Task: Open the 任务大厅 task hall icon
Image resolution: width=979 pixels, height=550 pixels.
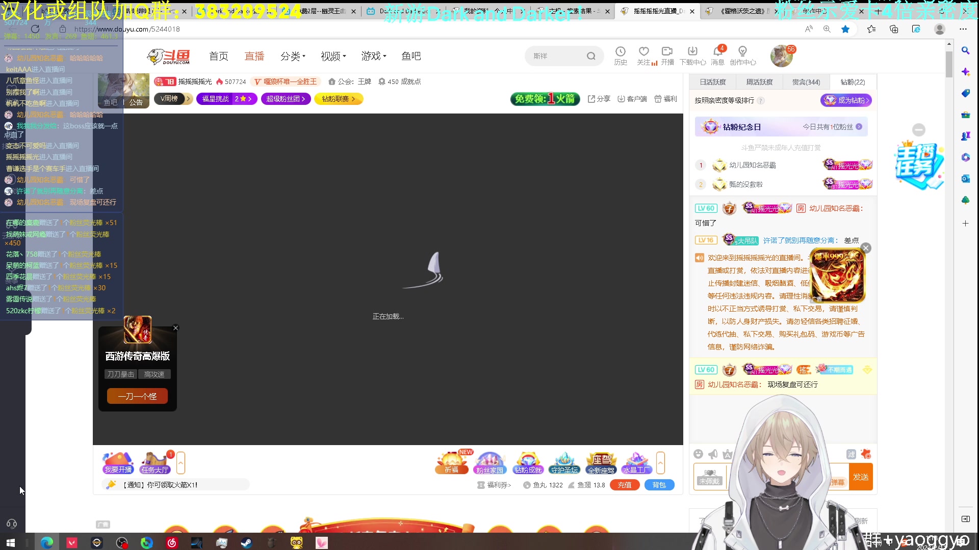Action: [x=156, y=462]
